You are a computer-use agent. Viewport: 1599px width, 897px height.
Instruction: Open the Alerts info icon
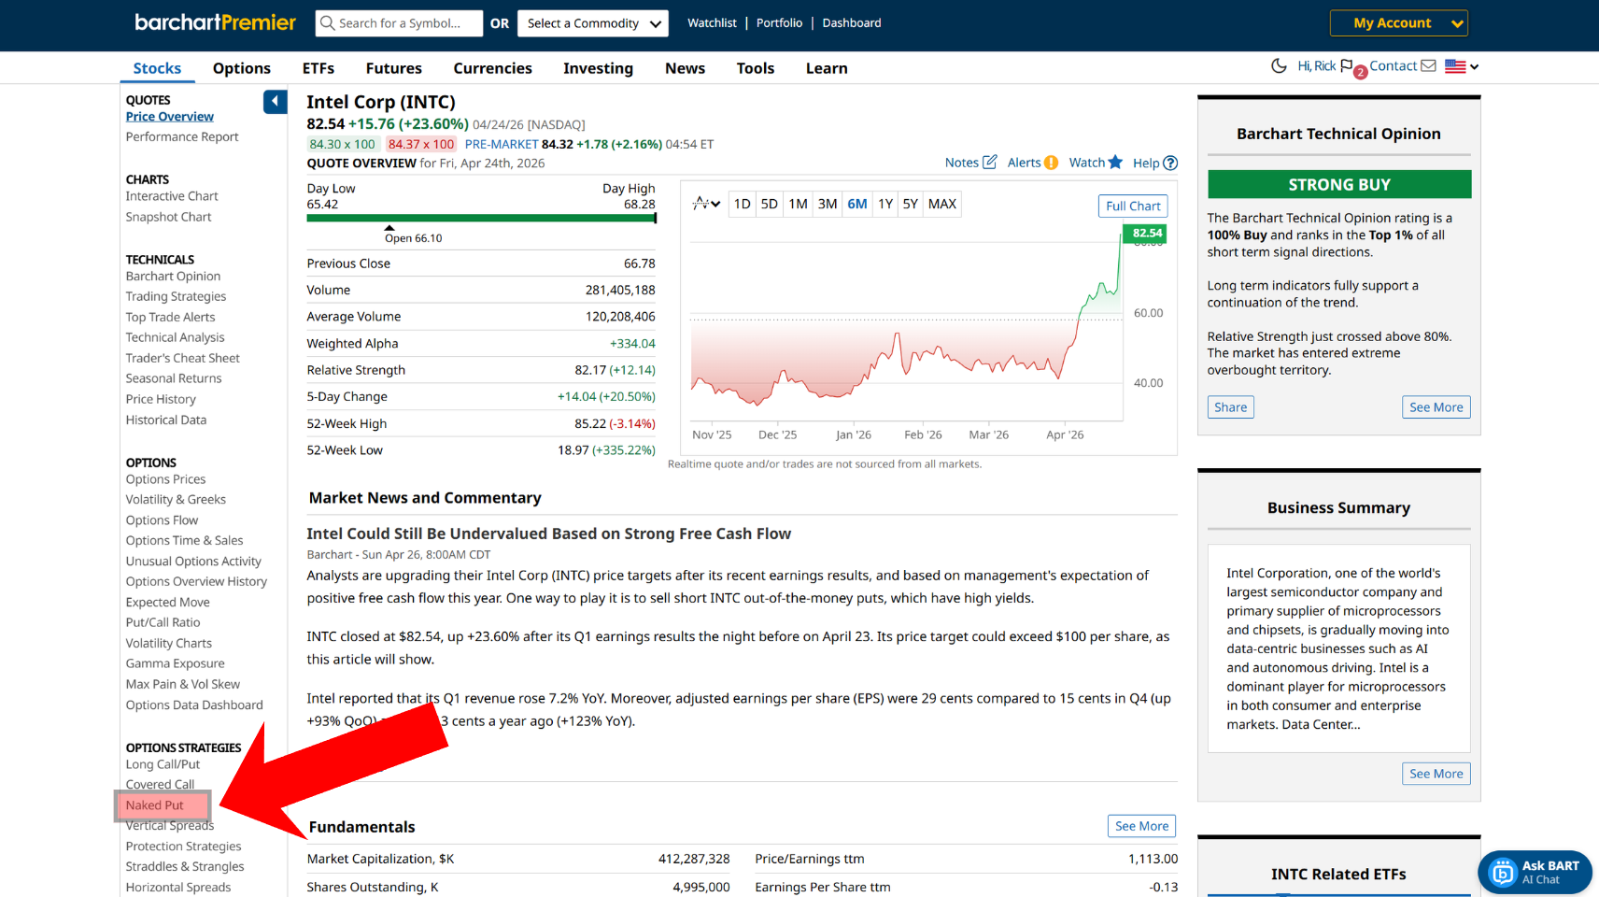pyautogui.click(x=1051, y=163)
